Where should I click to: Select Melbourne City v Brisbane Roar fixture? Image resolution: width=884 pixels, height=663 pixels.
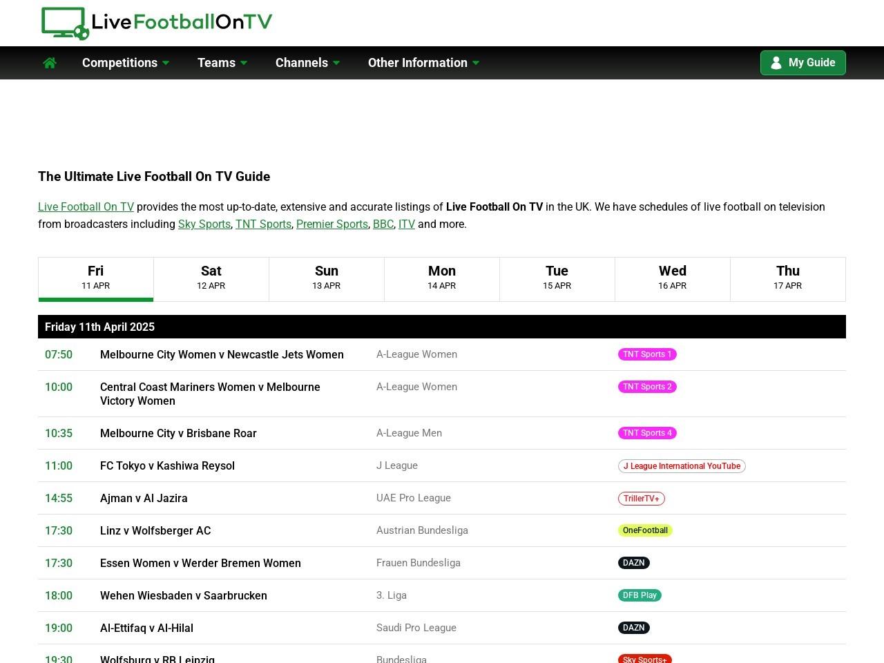click(178, 433)
